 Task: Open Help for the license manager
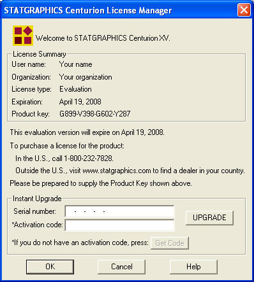click(x=193, y=267)
